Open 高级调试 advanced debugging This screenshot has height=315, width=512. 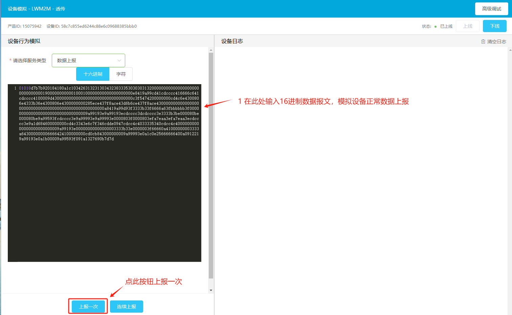tap(491, 9)
